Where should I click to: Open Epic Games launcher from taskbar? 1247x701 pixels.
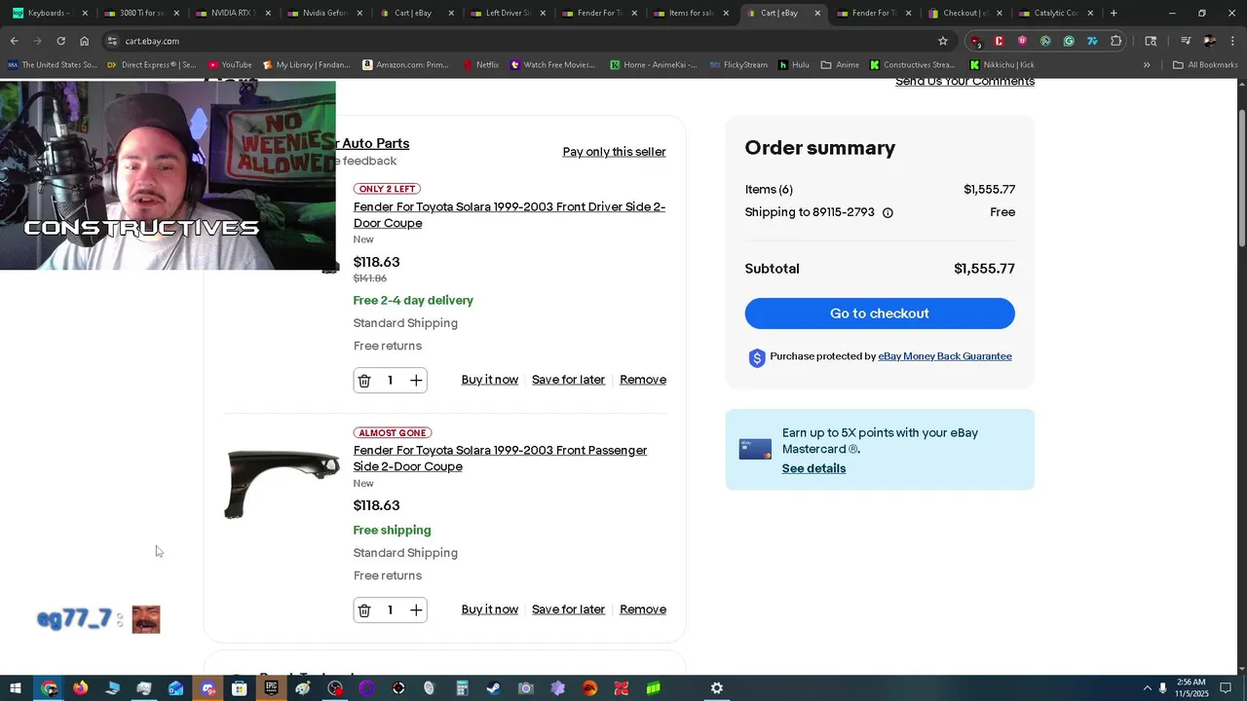point(271,688)
